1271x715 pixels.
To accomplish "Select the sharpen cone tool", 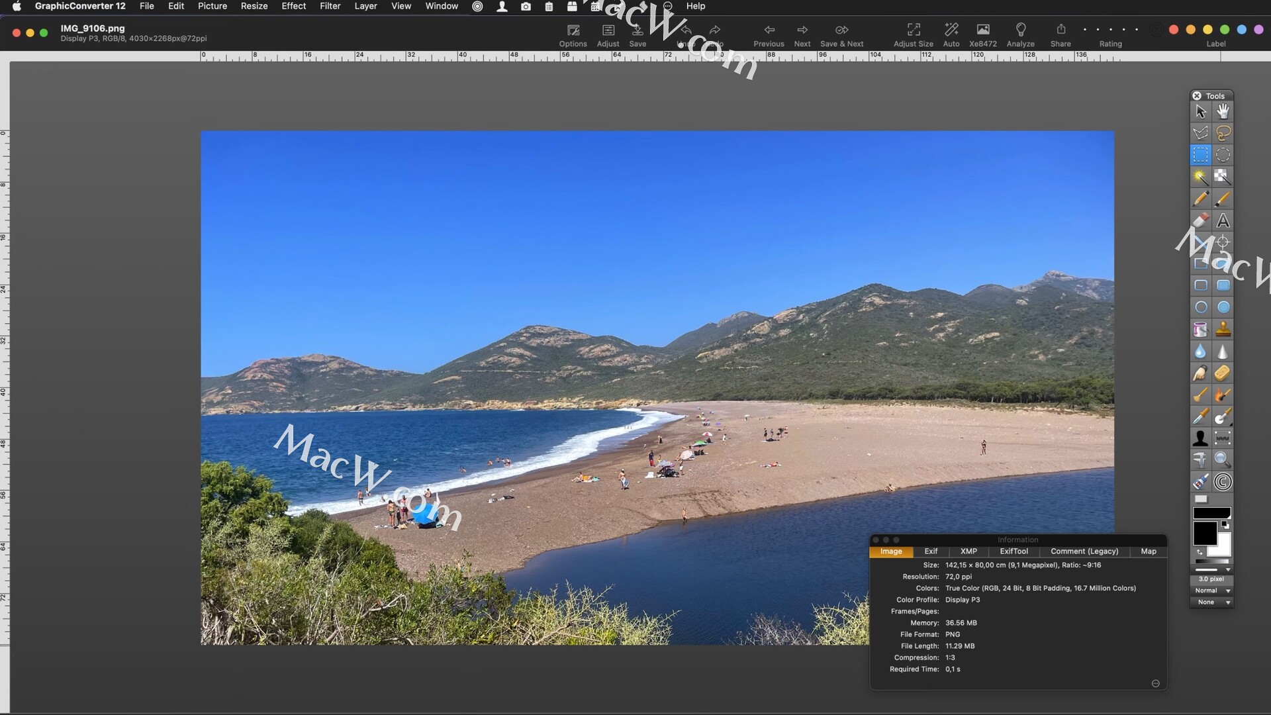I will [1223, 351].
